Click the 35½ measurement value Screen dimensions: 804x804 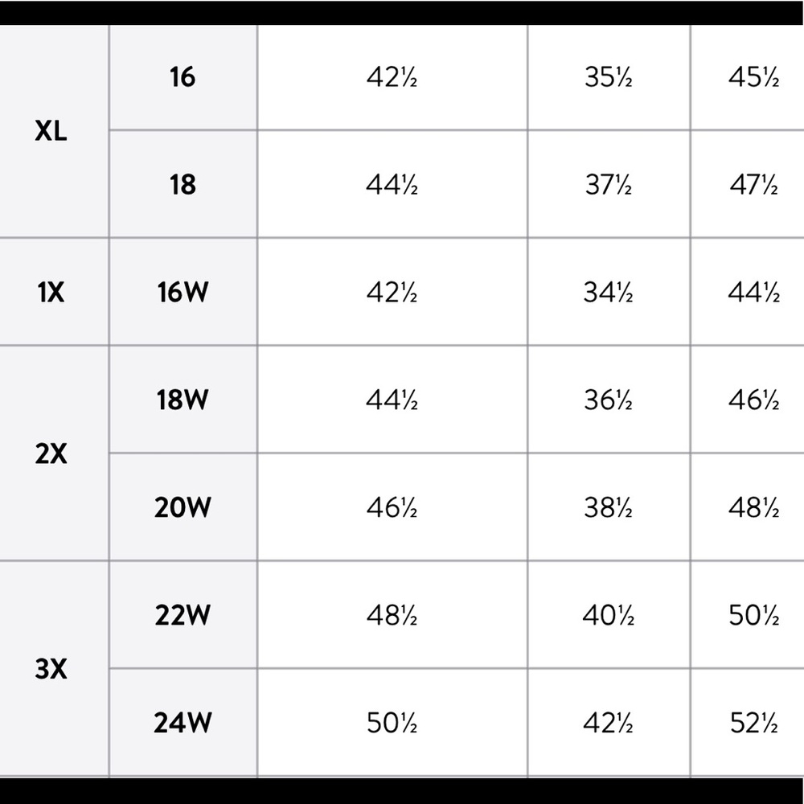[608, 77]
